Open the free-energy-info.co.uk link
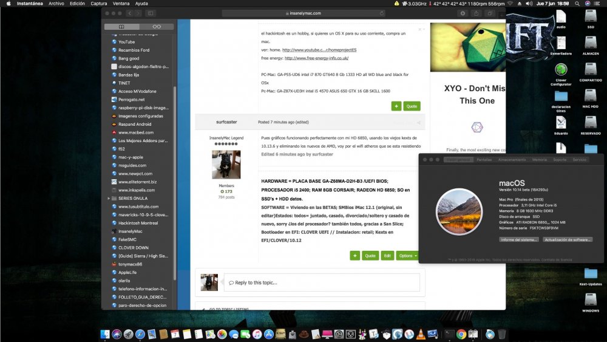This screenshot has height=342, width=607. coord(316,58)
